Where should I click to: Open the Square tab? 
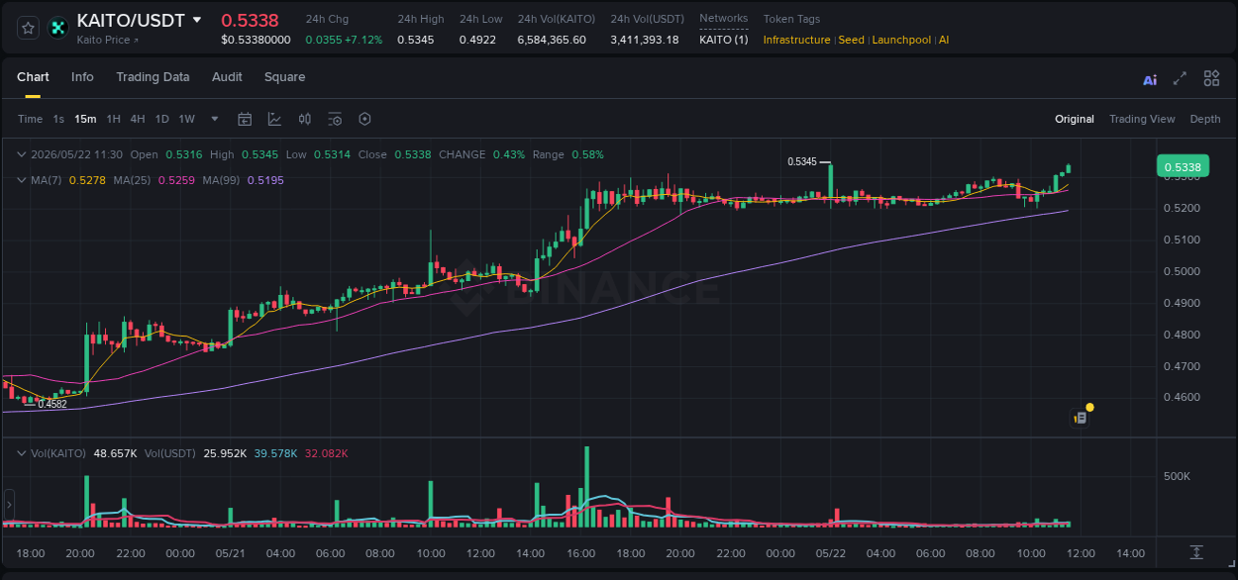(284, 77)
